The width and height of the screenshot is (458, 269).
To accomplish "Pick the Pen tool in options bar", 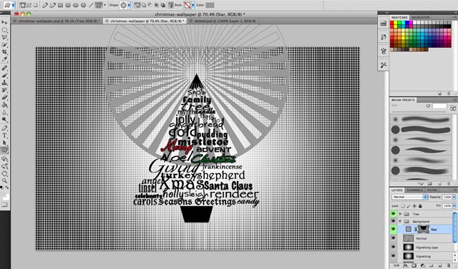I will (x=45, y=5).
